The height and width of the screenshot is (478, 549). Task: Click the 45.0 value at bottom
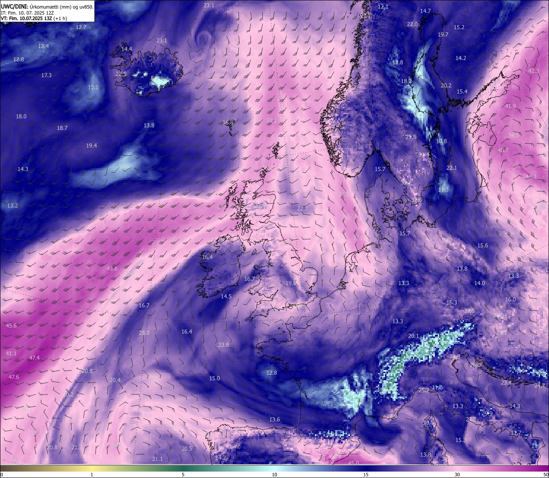[353, 463]
